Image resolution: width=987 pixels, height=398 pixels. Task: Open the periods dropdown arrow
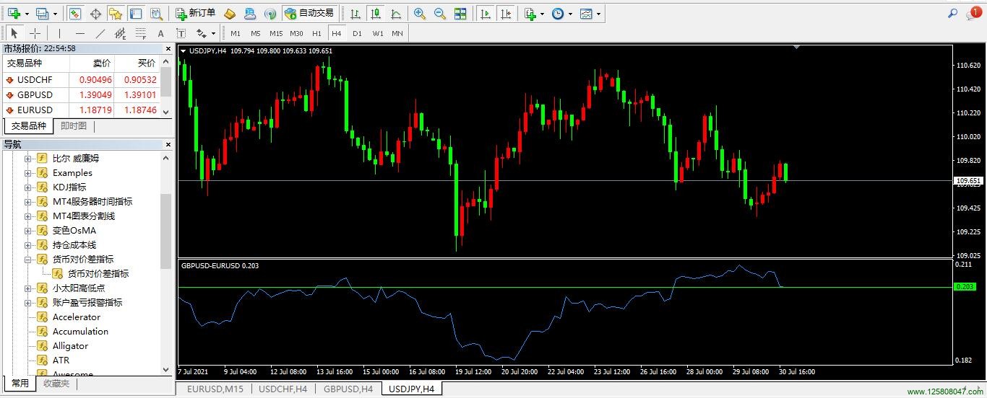coord(571,14)
